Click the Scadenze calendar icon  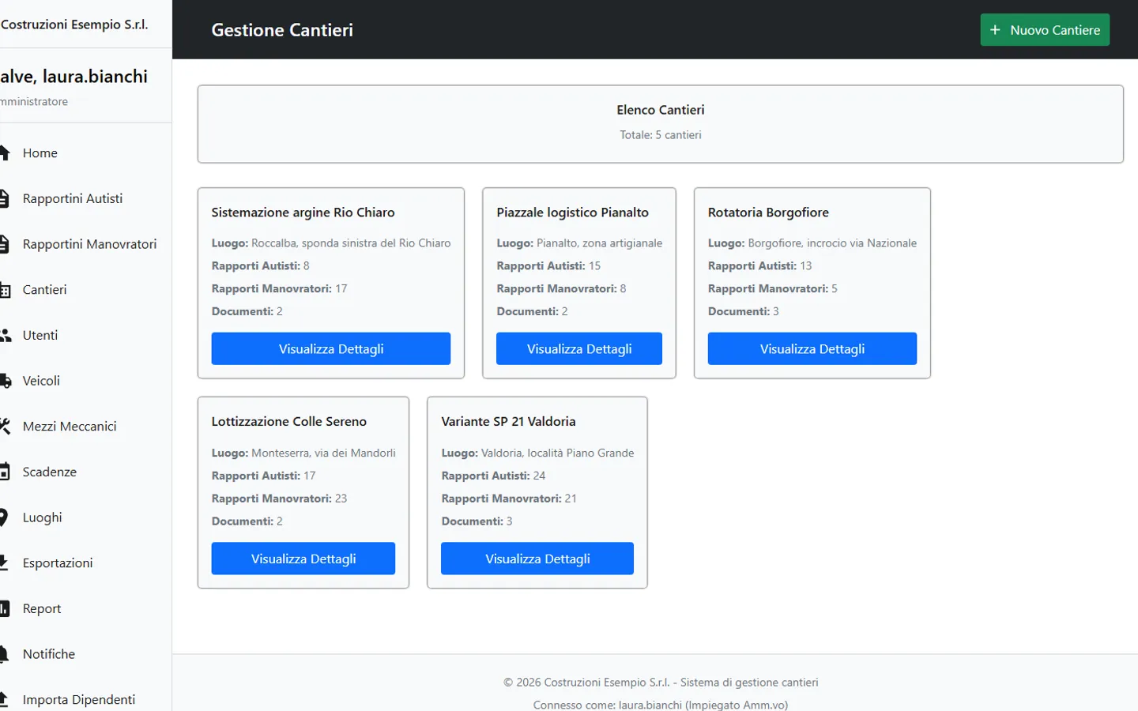pyautogui.click(x=4, y=472)
